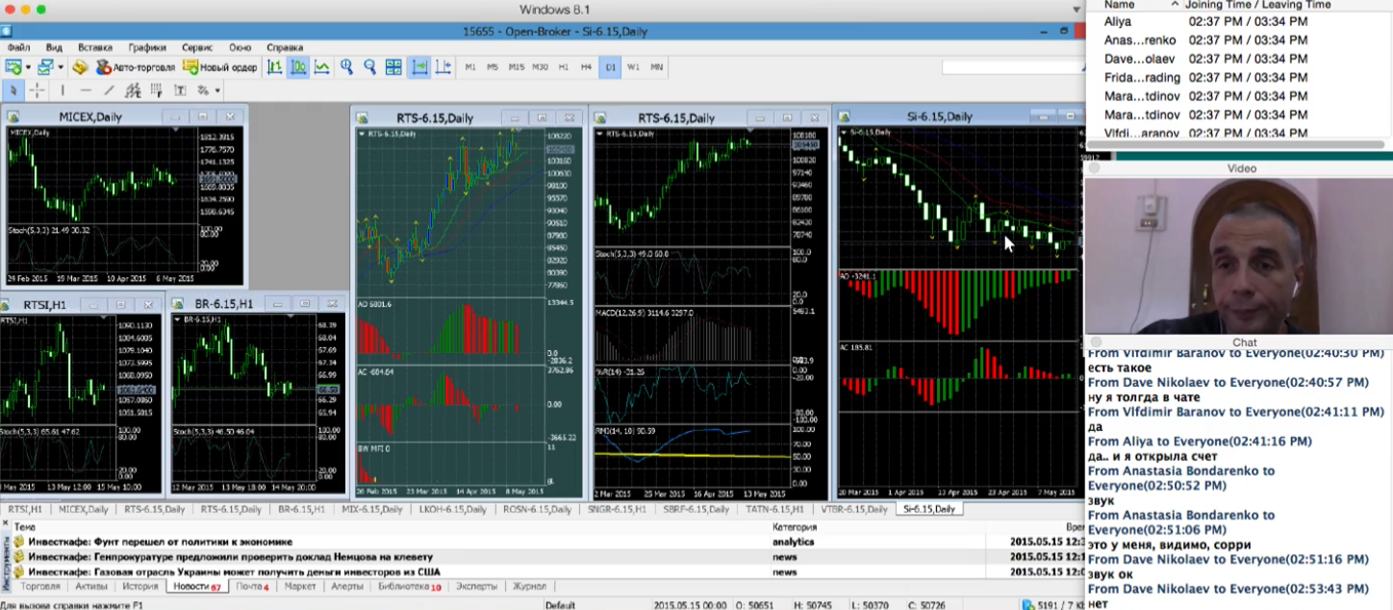Image resolution: width=1393 pixels, height=610 pixels.
Task: Click Aliya in the participants list
Action: 1118,21
